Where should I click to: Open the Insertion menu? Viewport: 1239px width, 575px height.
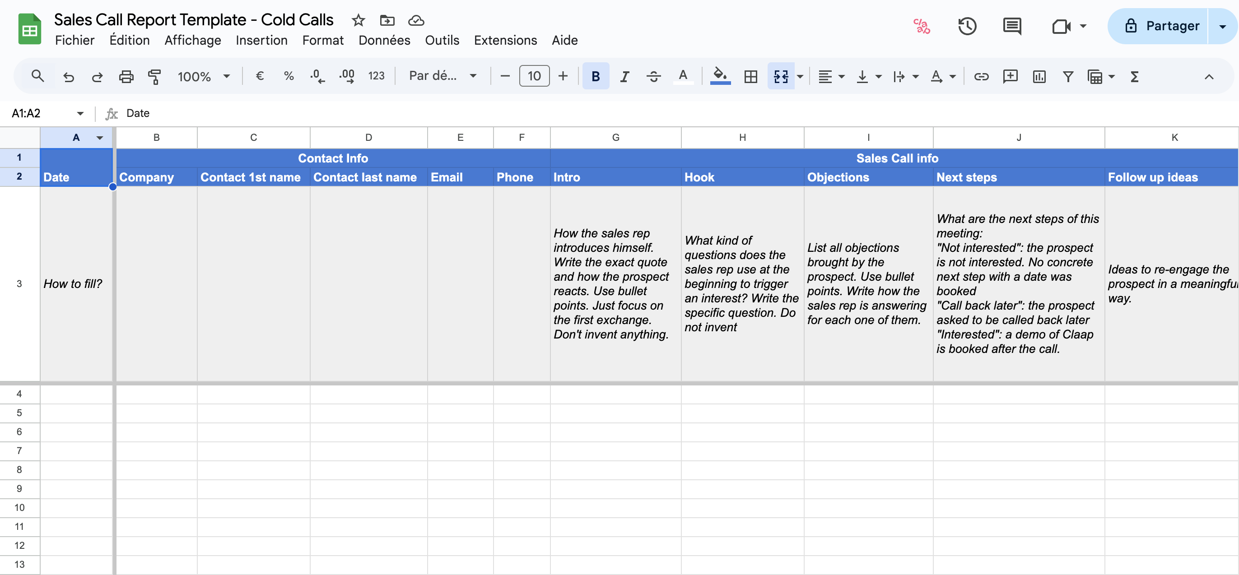click(261, 40)
